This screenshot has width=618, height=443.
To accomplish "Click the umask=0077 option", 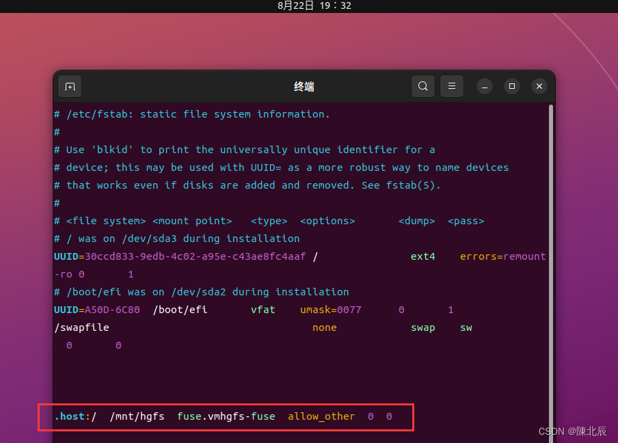I will pyautogui.click(x=331, y=310).
